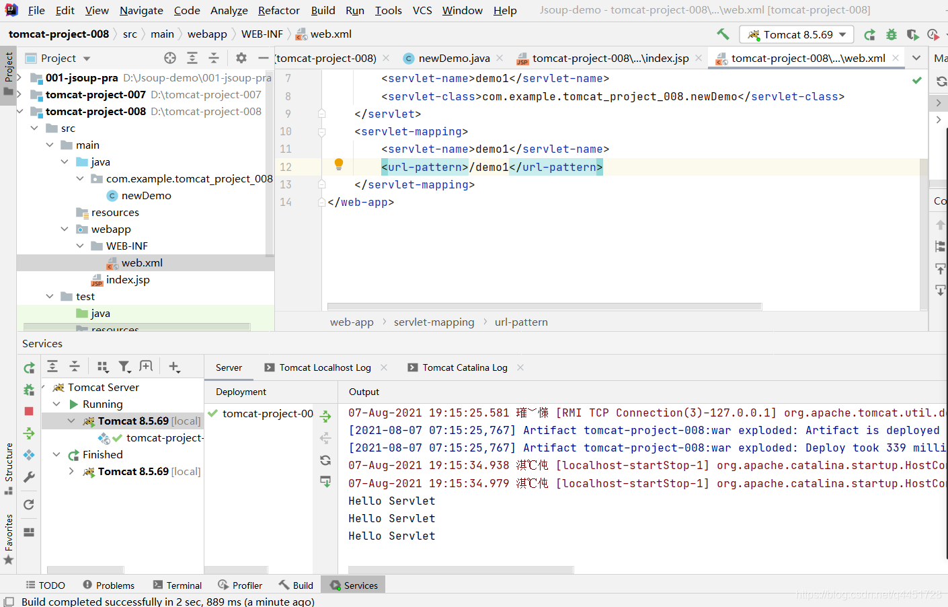Expand all nodes in Services toolbar
This screenshot has height=607, width=948.
tap(52, 366)
